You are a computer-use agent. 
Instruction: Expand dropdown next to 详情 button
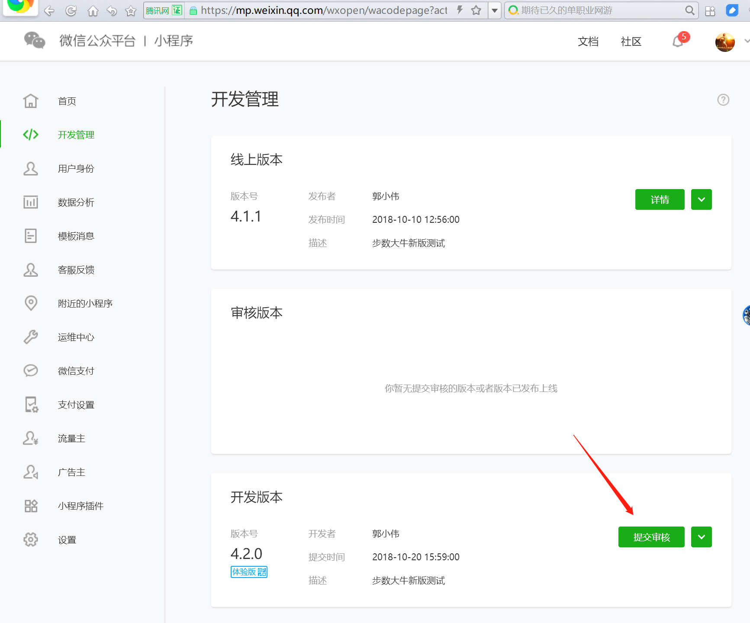click(701, 199)
